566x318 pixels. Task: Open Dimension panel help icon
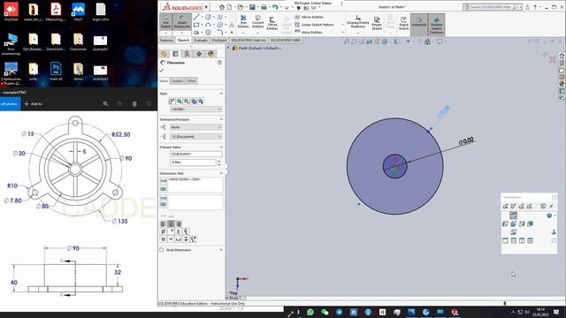[x=219, y=63]
